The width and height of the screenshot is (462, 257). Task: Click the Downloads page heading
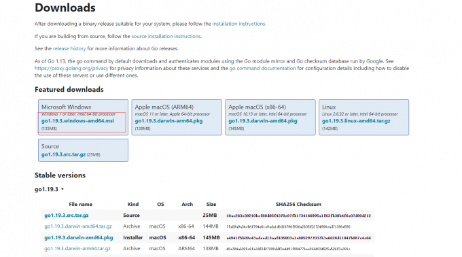pos(65,8)
